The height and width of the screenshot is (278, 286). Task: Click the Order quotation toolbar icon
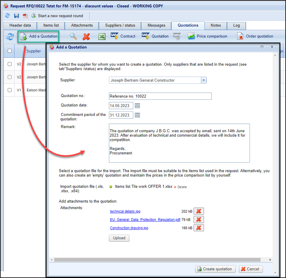point(240,36)
